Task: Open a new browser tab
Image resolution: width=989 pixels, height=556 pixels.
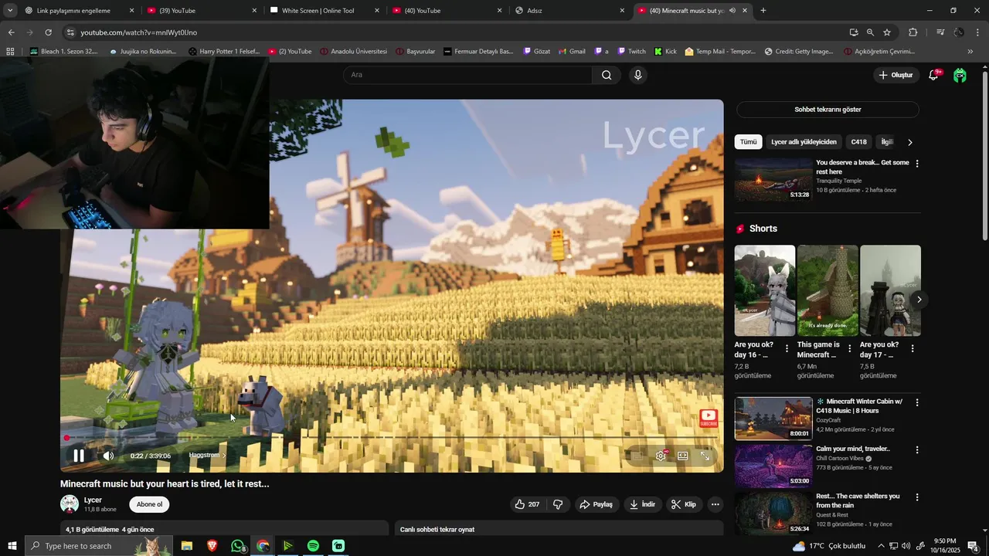Action: [x=763, y=11]
